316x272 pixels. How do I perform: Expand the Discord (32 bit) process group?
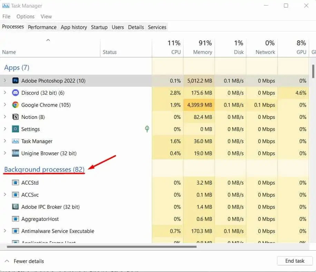pos(5,93)
